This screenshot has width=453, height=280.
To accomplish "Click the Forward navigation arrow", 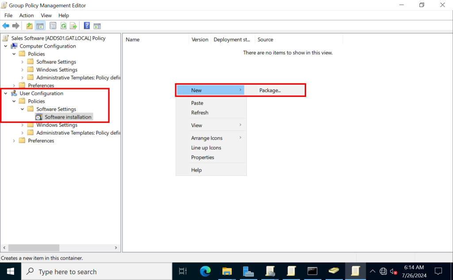I will tap(16, 25).
